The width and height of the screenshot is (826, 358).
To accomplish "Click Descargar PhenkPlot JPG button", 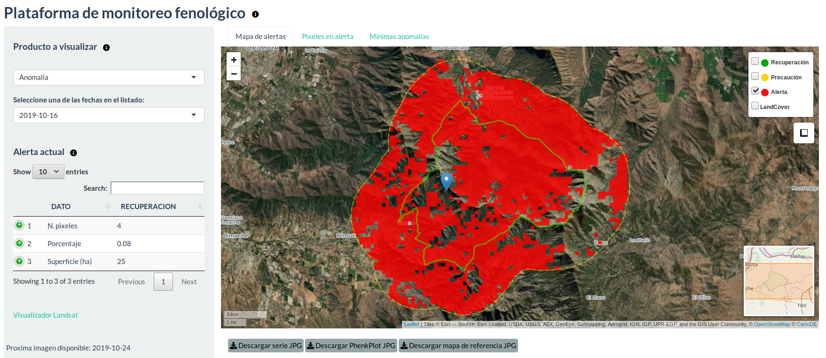I will pyautogui.click(x=351, y=346).
